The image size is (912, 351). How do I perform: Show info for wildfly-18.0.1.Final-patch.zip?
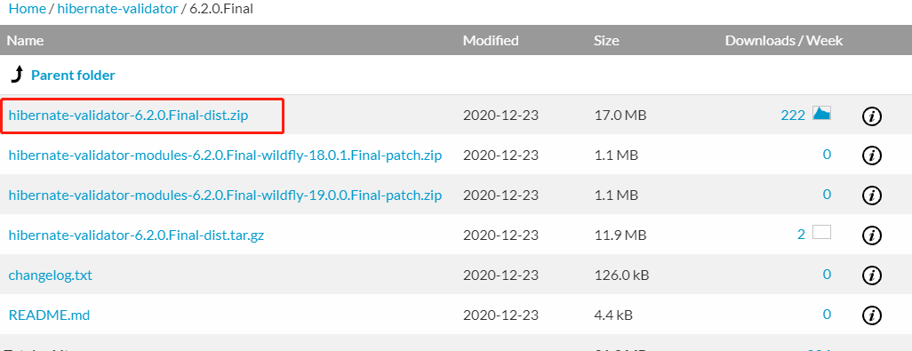coord(871,156)
